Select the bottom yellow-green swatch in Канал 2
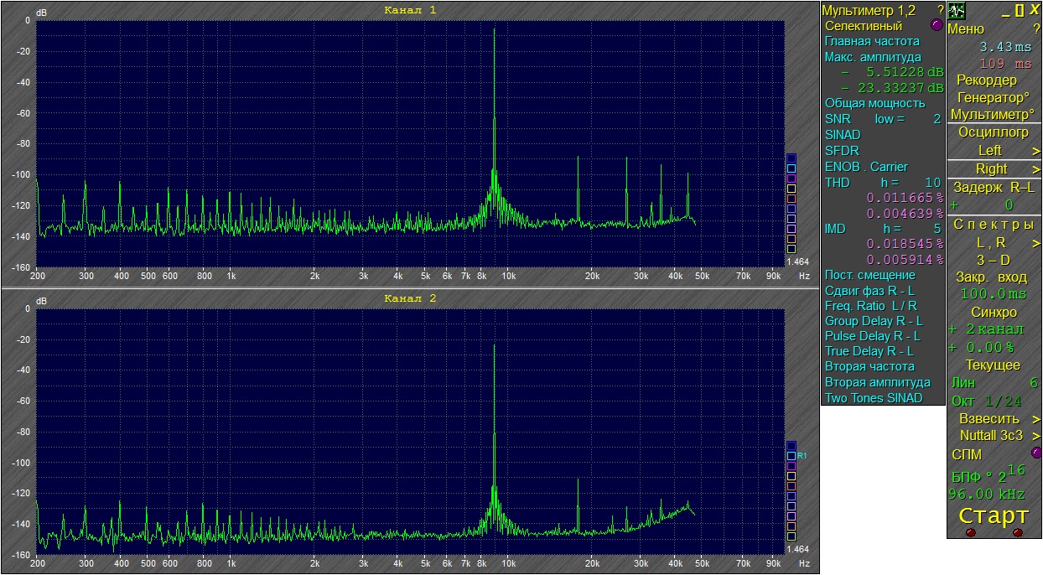Screen dimensions: 1043x575 tap(791, 536)
